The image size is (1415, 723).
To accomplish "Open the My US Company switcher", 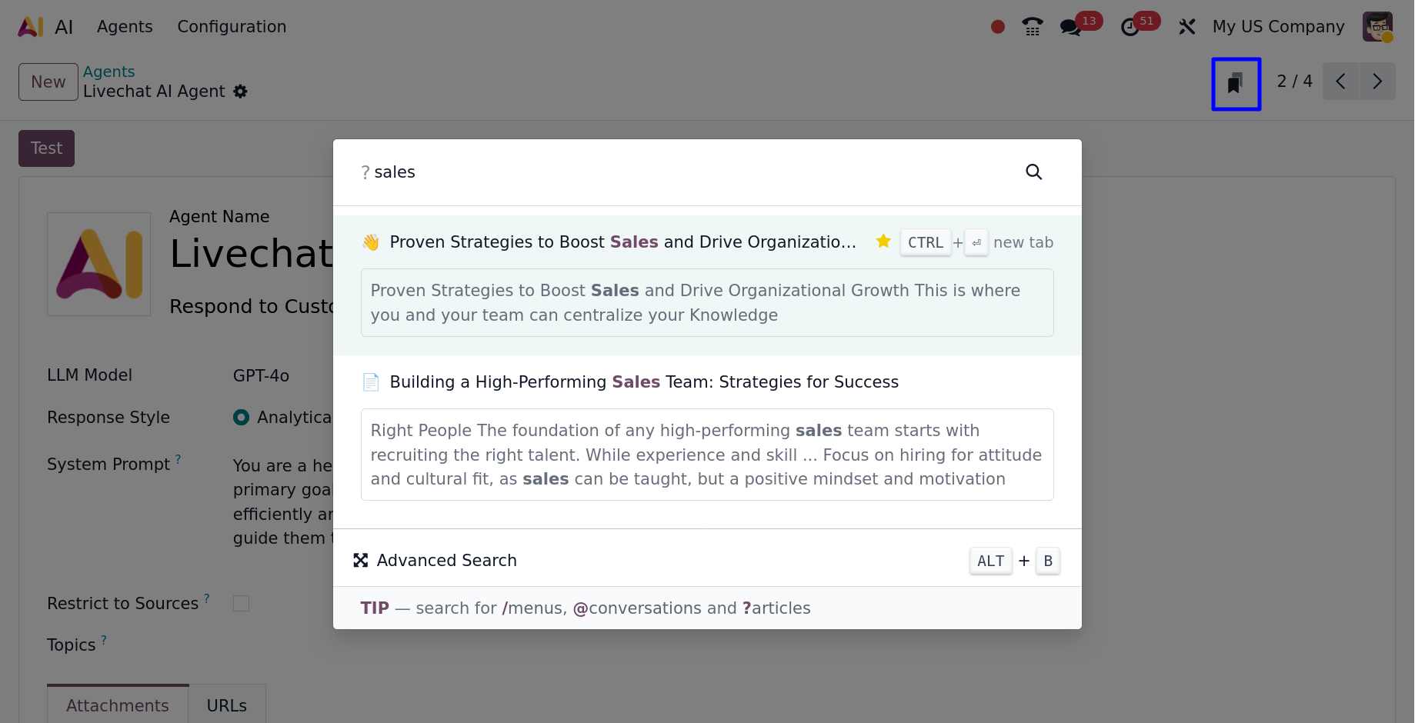I will [1278, 27].
